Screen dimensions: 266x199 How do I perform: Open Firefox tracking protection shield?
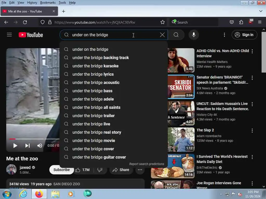pyautogui.click(x=43, y=22)
